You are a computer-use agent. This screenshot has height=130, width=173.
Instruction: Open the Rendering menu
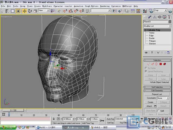click(105, 6)
